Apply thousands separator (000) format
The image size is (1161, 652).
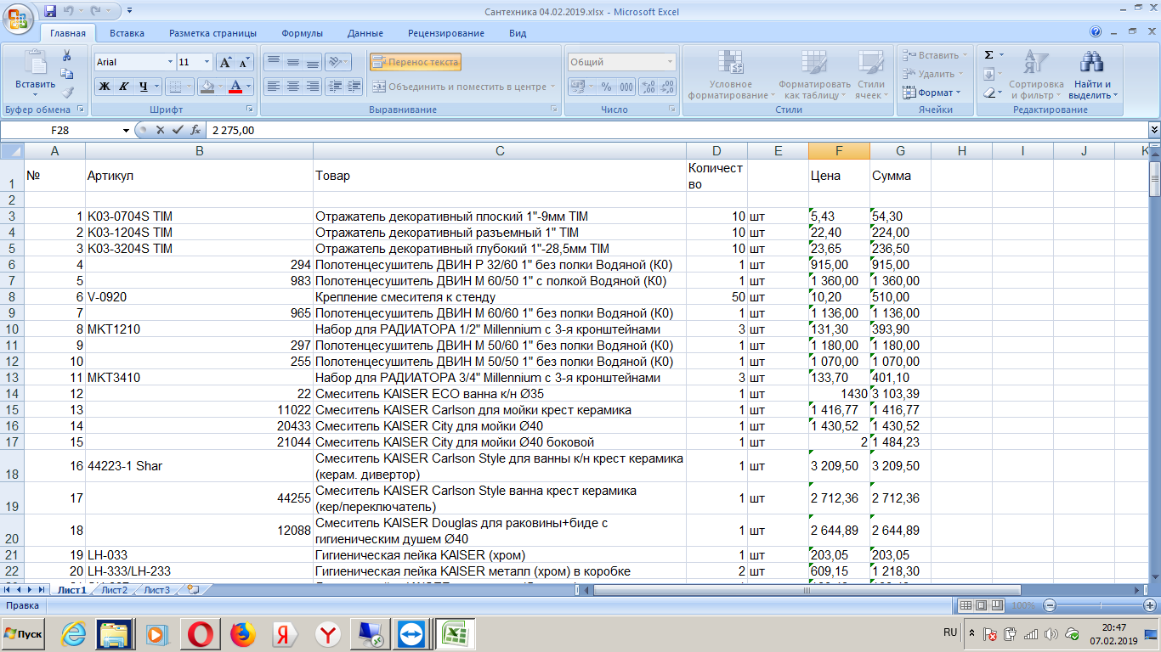coord(626,87)
